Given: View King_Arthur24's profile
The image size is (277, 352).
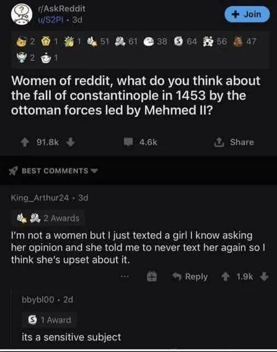Looking at the screenshot, I should pyautogui.click(x=40, y=198).
